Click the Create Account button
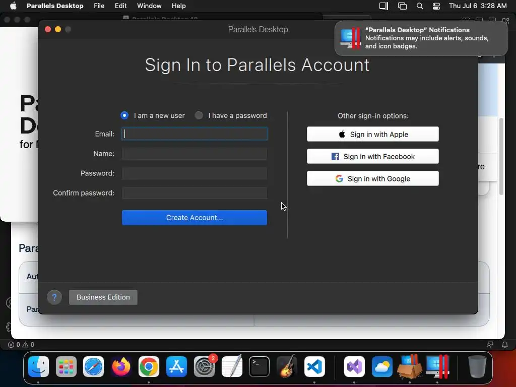Screen dimensions: 516x387 click(x=195, y=218)
